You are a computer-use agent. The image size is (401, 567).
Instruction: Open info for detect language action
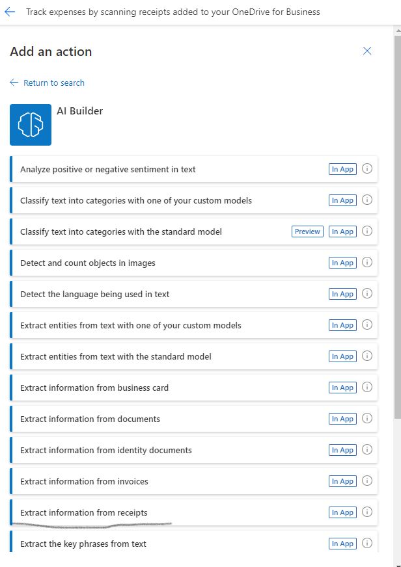(x=367, y=293)
